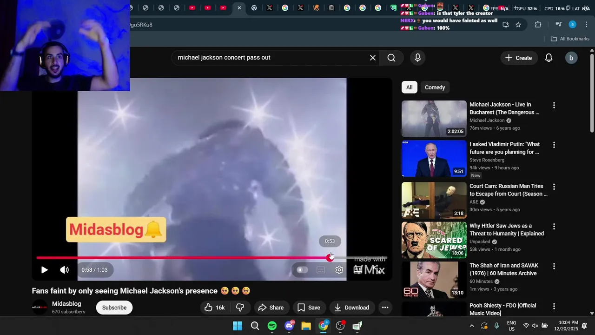Open the Midasblog channel avatar
The height and width of the screenshot is (335, 595).
coord(40,308)
